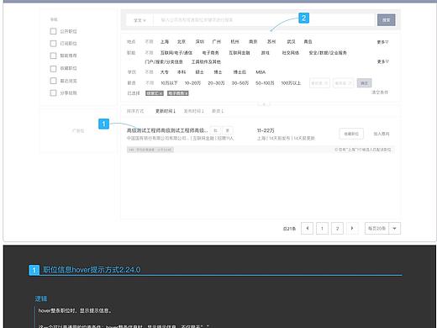Select 工具软件及其他 function filter
The width and height of the screenshot is (437, 328).
click(x=206, y=61)
